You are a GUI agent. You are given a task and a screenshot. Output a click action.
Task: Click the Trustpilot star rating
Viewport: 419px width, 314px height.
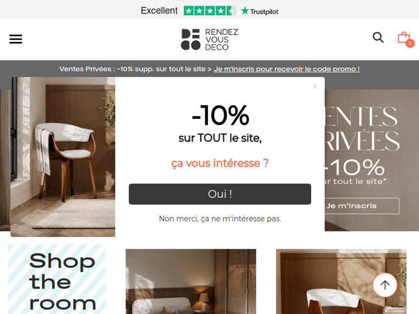pyautogui.click(x=209, y=11)
